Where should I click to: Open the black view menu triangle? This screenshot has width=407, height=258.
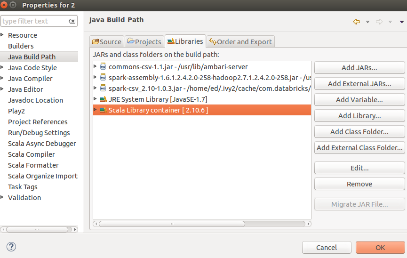[x=402, y=22]
